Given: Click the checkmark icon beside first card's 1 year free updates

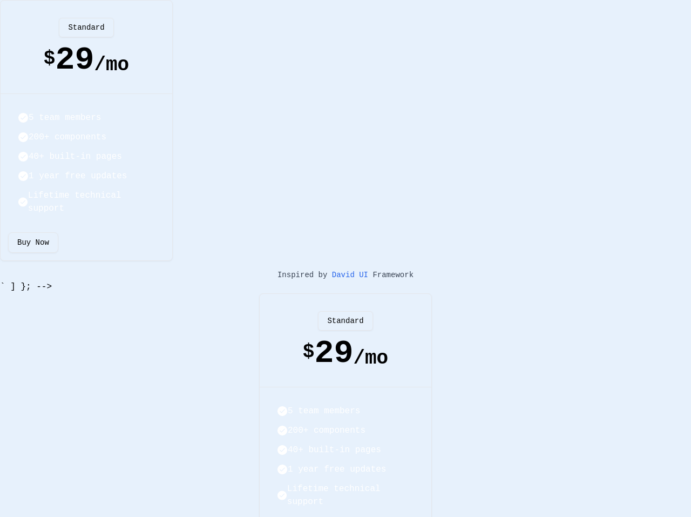Looking at the screenshot, I should [23, 176].
